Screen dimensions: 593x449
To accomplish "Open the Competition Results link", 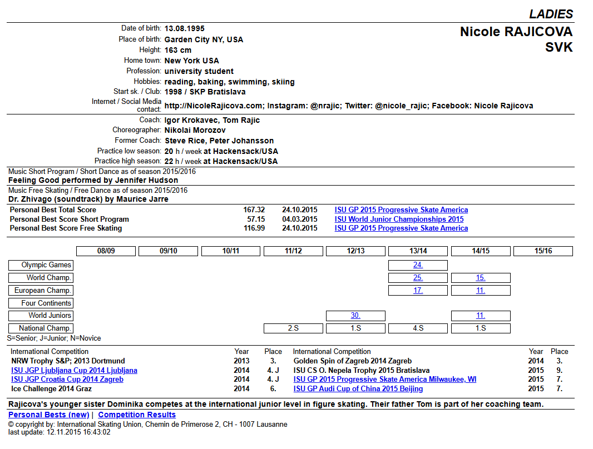I will click(x=137, y=415).
